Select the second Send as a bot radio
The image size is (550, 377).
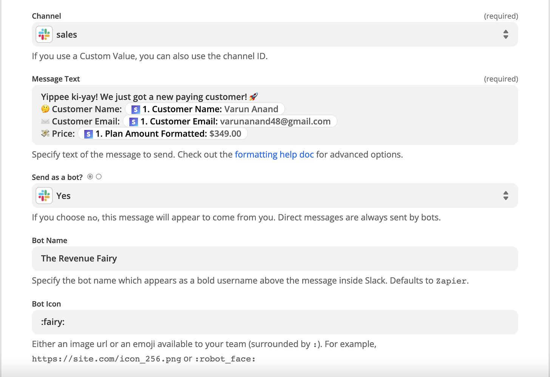[x=99, y=176]
